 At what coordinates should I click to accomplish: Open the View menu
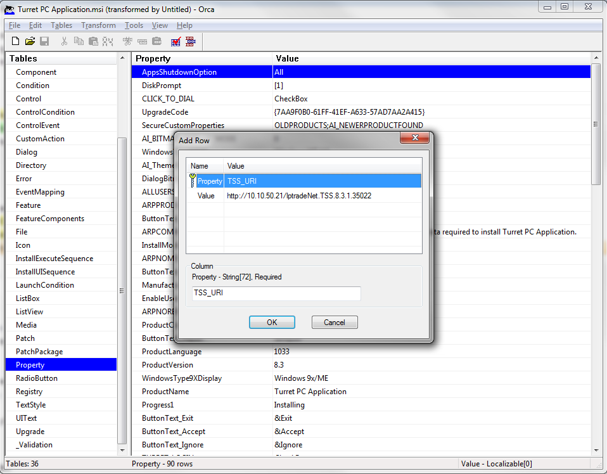click(160, 25)
